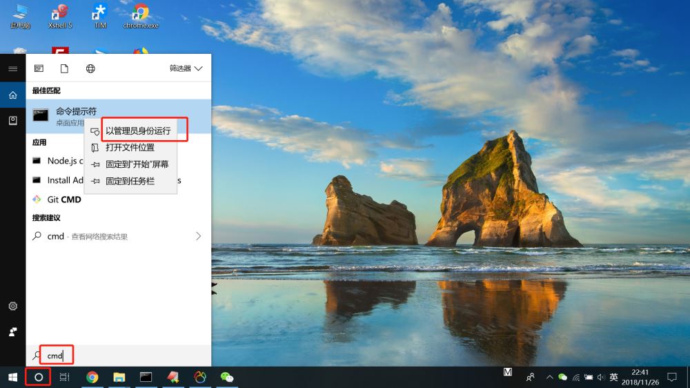
Task: Launch Chrome from the taskbar
Action: pos(92,377)
